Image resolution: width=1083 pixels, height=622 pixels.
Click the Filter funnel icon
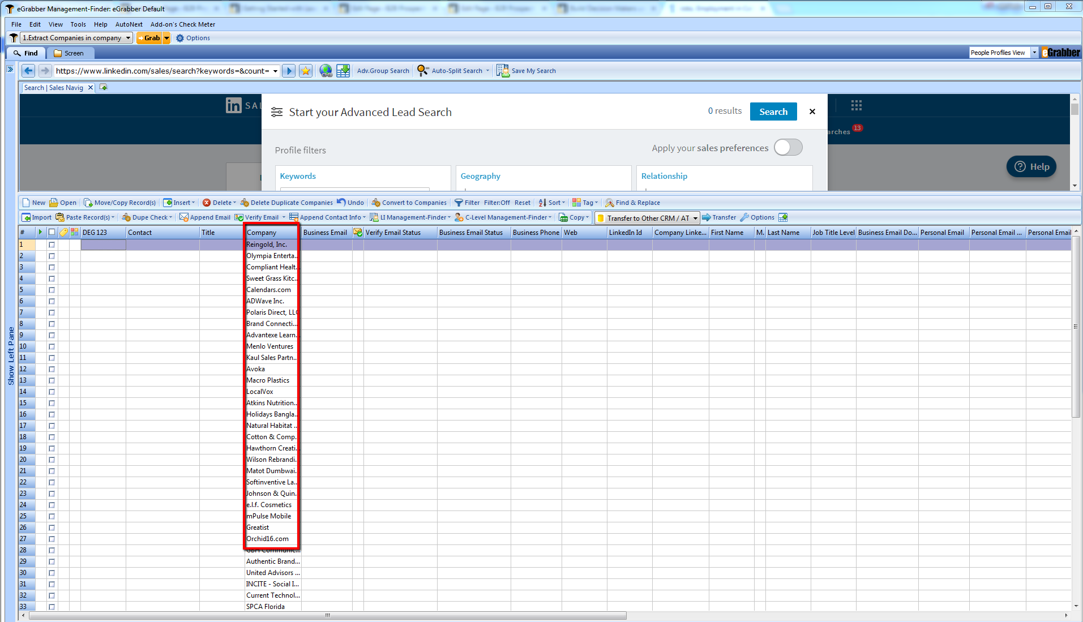(459, 203)
